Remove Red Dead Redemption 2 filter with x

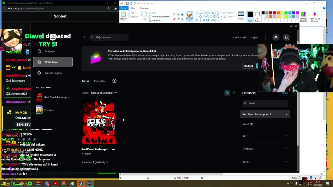(x=287, y=114)
